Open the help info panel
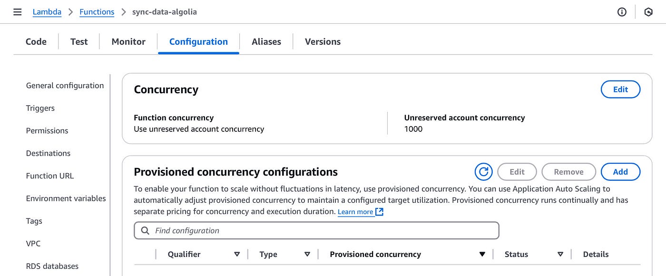 622,12
